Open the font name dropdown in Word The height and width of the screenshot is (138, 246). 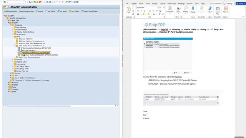point(158,8)
